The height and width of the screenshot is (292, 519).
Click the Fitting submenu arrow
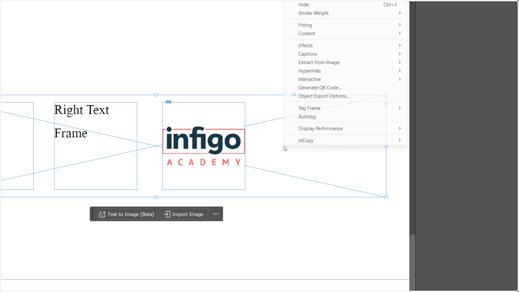tap(400, 25)
